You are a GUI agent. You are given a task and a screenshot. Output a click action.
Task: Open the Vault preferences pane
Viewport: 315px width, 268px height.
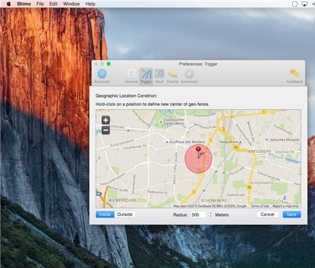[x=160, y=76]
